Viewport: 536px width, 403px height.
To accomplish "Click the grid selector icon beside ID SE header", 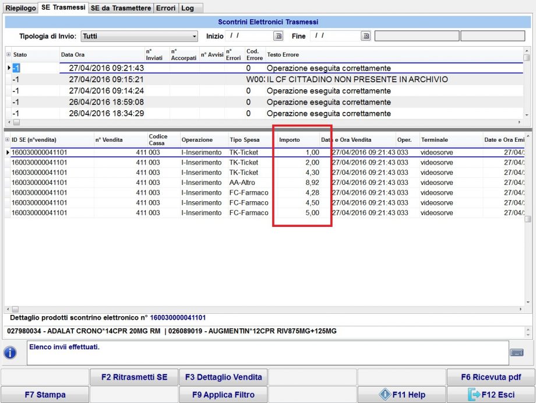I will (8, 140).
